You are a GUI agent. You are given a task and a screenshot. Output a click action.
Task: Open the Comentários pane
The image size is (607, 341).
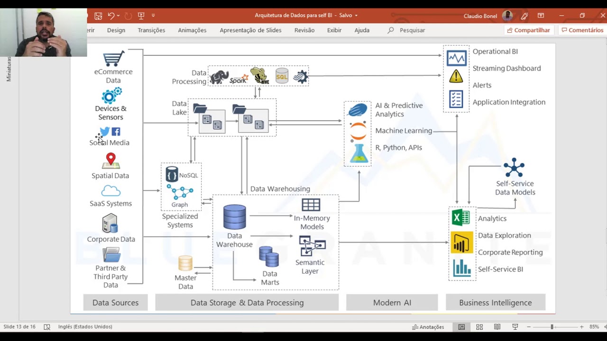click(582, 30)
